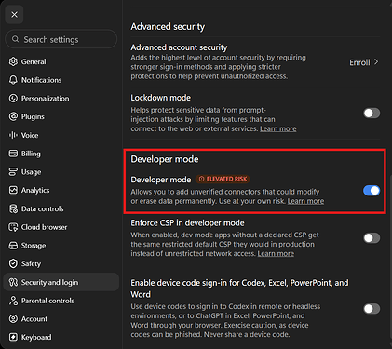The image size is (392, 349).
Task: Click the General gear icon
Action: click(13, 61)
